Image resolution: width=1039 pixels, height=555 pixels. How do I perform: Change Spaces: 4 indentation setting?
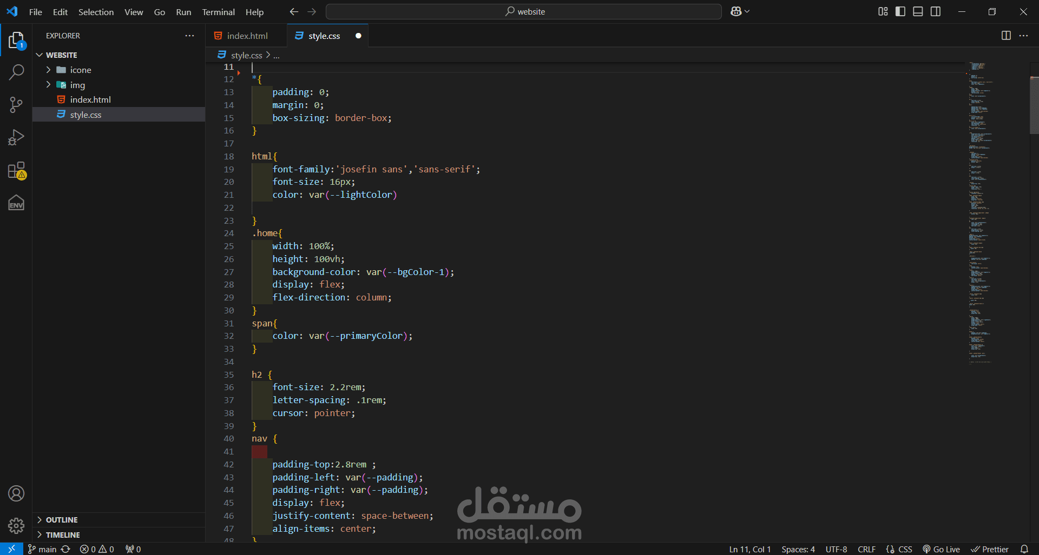(798, 549)
